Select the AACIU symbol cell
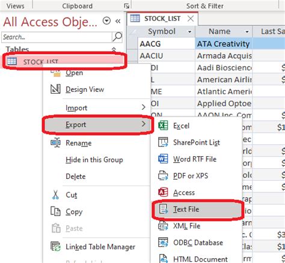The height and width of the screenshot is (263, 285). tap(166, 56)
